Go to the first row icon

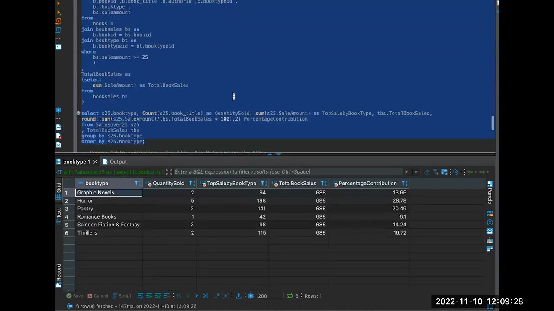pyautogui.click(x=179, y=296)
